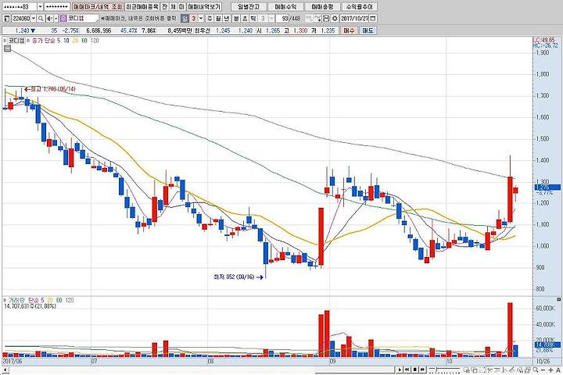Open chart settings gear icon

(335, 18)
